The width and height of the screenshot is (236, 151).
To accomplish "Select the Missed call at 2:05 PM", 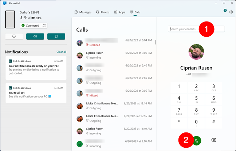I will pos(114,93).
